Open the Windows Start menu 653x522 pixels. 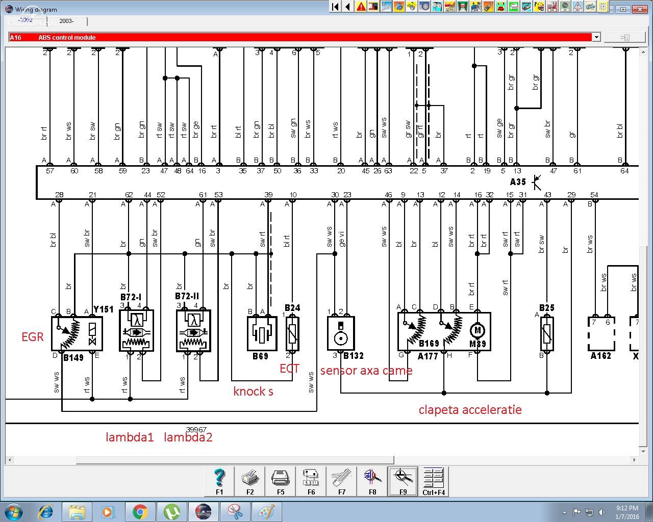[x=13, y=511]
